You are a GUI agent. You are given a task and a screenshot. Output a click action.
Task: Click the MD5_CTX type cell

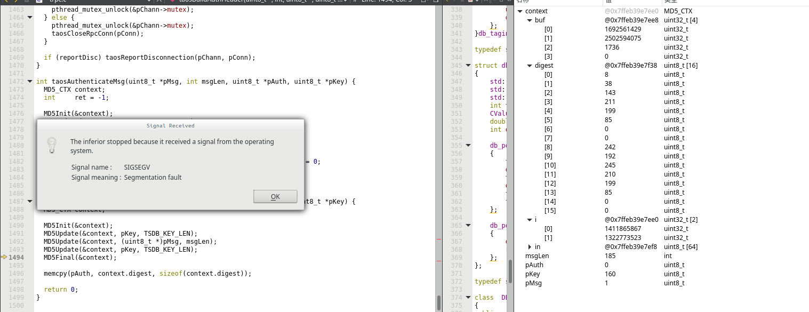[678, 11]
